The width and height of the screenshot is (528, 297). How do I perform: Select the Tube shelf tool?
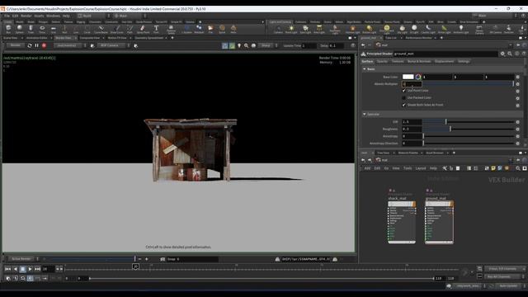(x=31, y=30)
